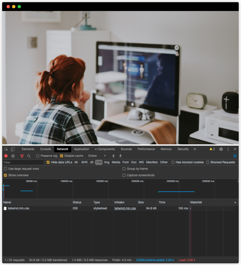241x265 pixels.
Task: Expand more DevTools tabs chevron
Action: click(195, 149)
